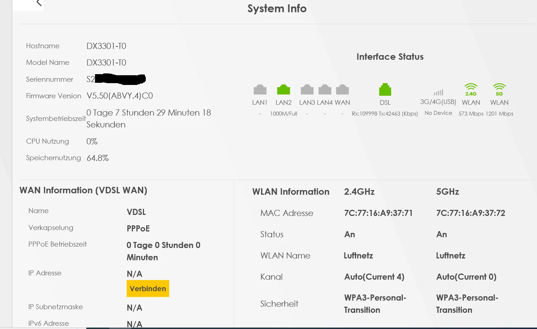This screenshot has width=537, height=329.
Task: Click the LAN1 port icon
Action: pyautogui.click(x=260, y=90)
